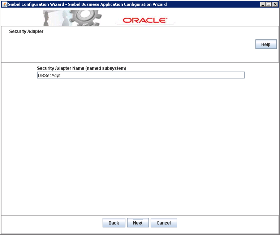Click the Security Adapter Name (named subsystem) label
Viewport: 280px width, 235px height.
coord(82,68)
